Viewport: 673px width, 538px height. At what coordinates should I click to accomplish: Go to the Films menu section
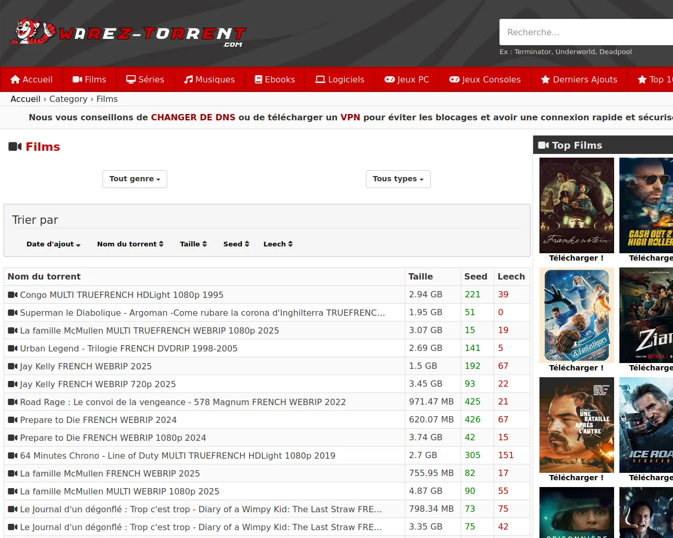point(89,79)
